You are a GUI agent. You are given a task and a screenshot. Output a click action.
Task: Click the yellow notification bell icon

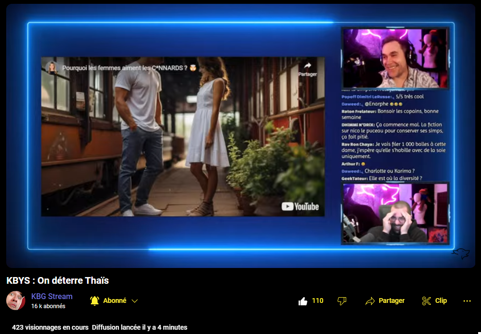95,301
